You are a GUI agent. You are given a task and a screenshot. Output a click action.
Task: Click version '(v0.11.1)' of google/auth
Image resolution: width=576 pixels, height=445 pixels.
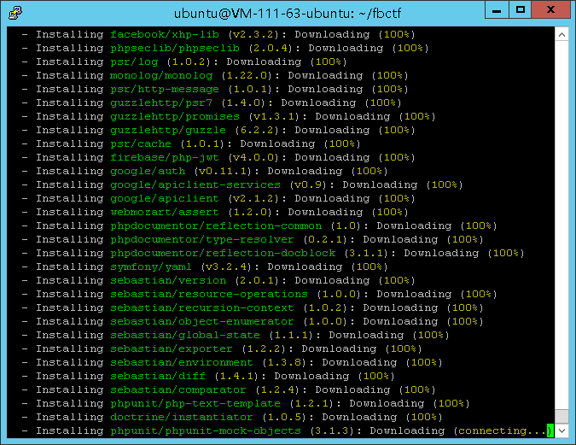223,171
